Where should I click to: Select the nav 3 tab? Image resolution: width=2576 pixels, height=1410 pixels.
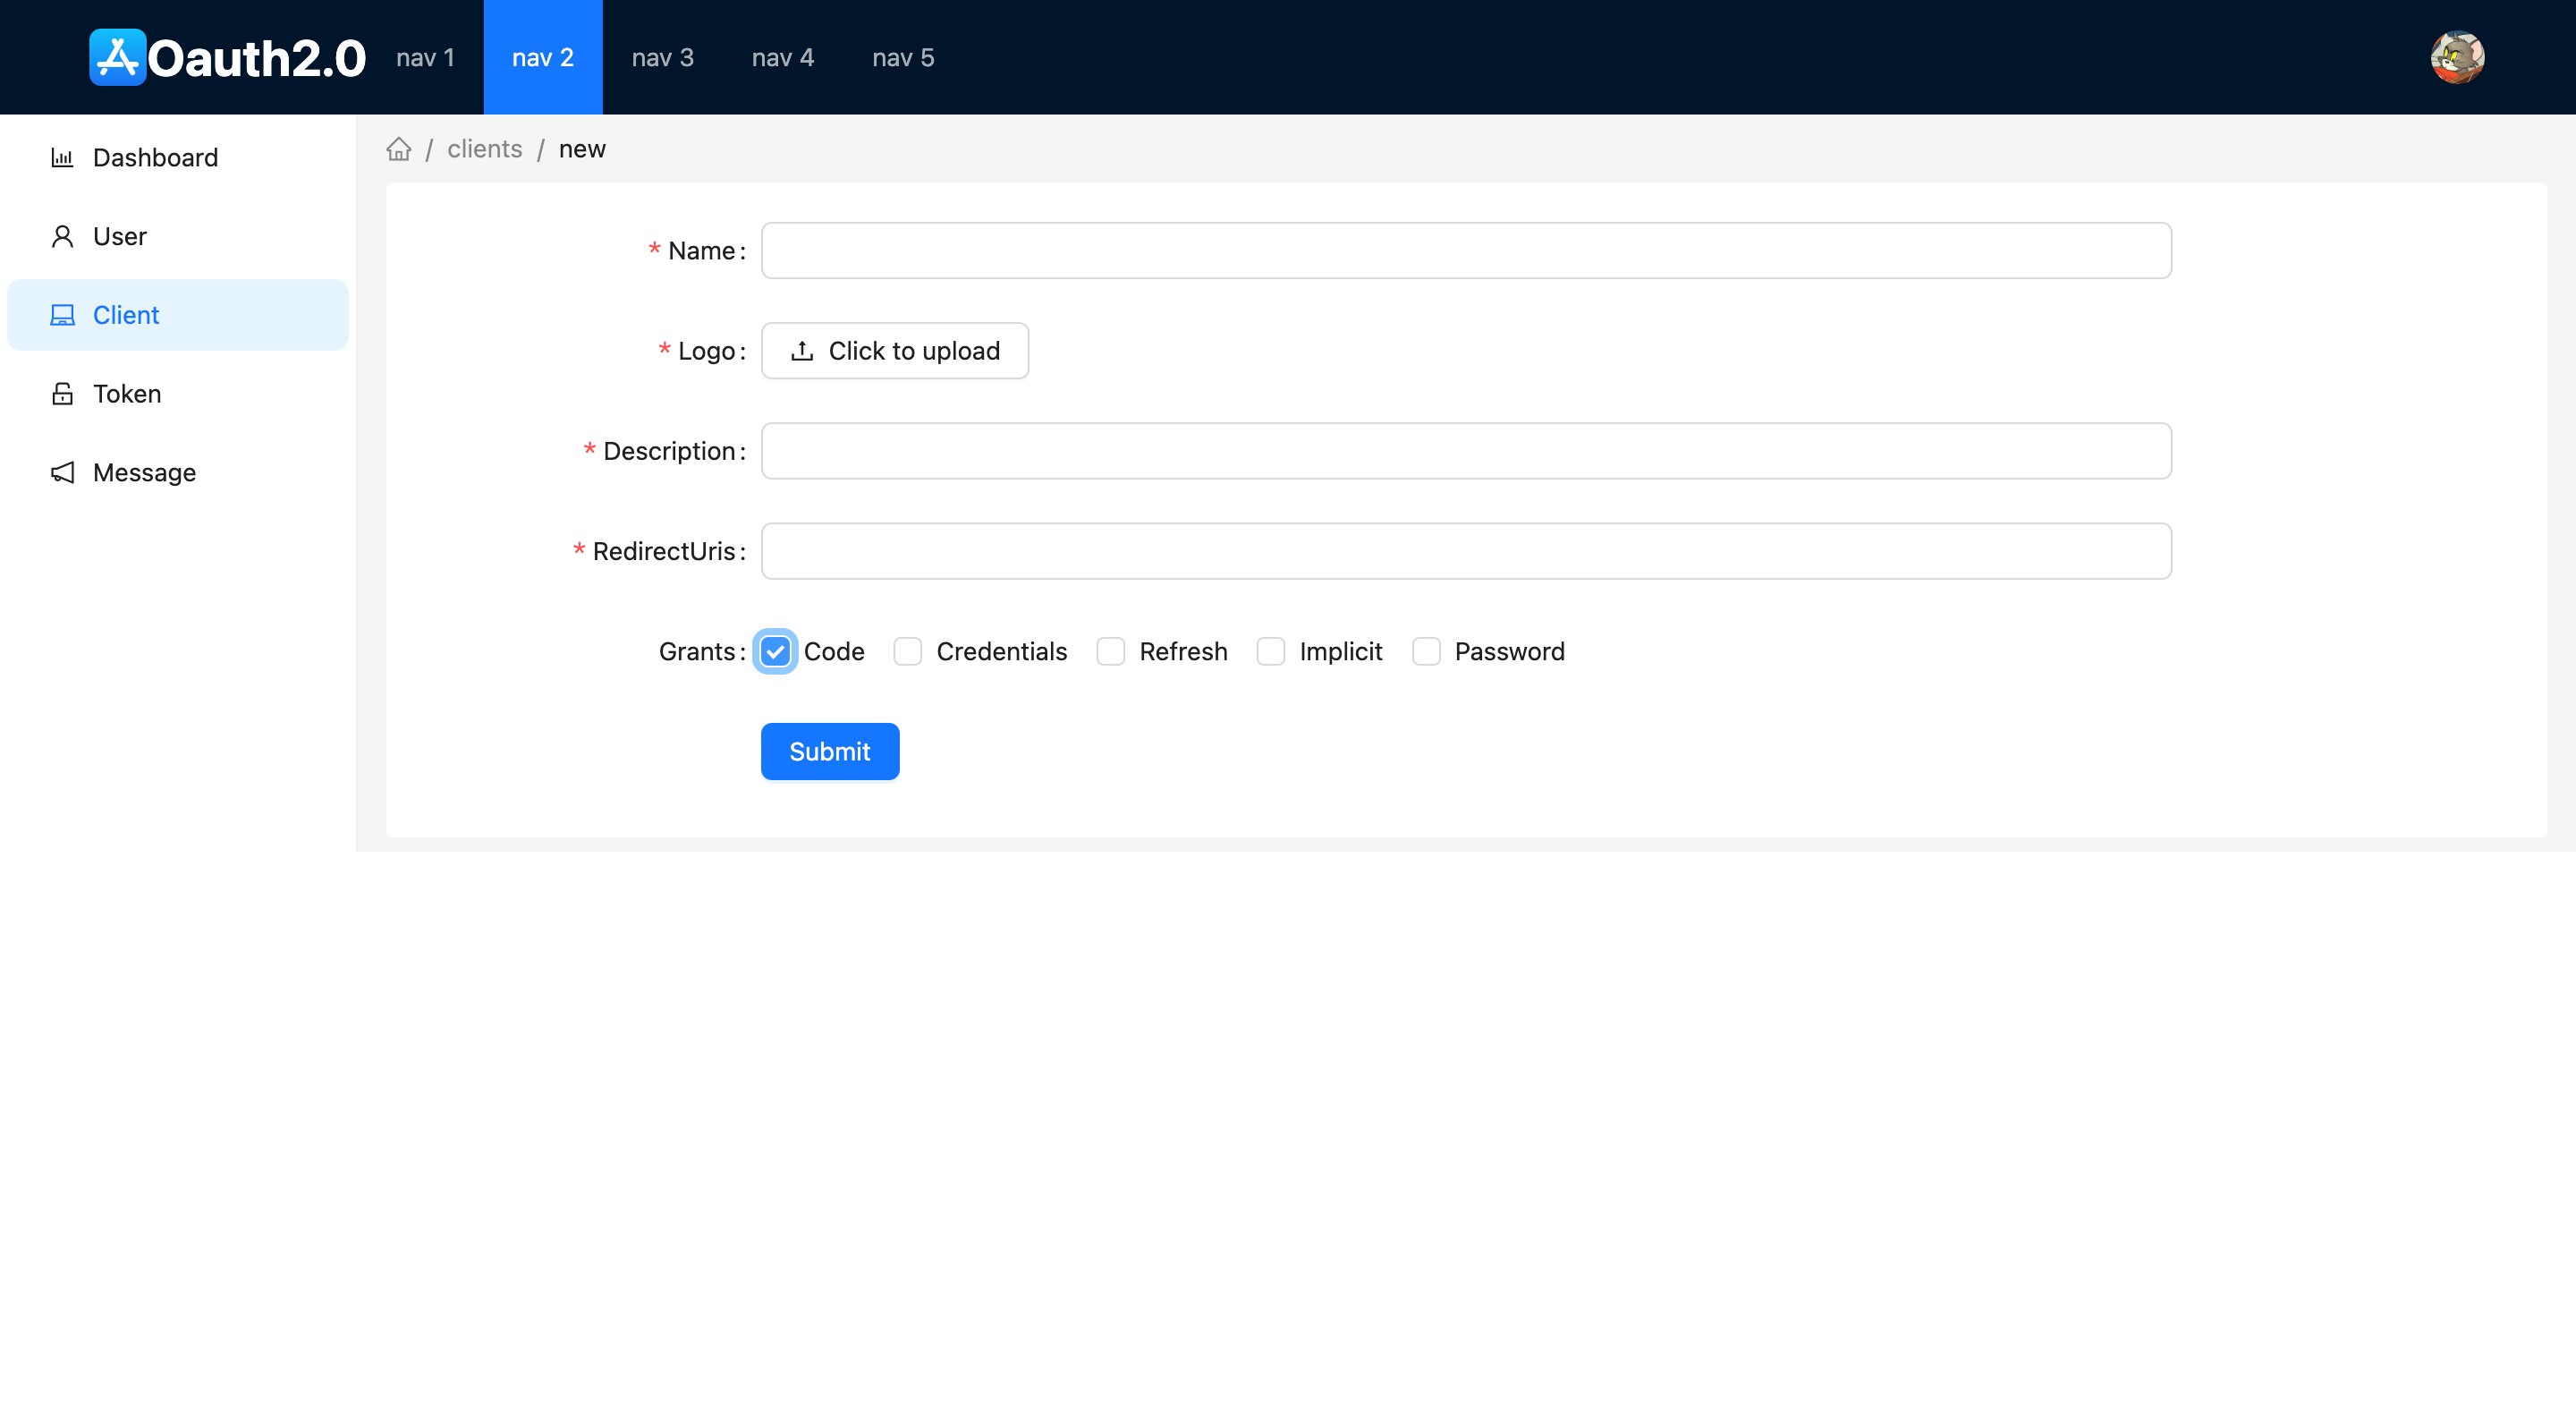pos(661,57)
